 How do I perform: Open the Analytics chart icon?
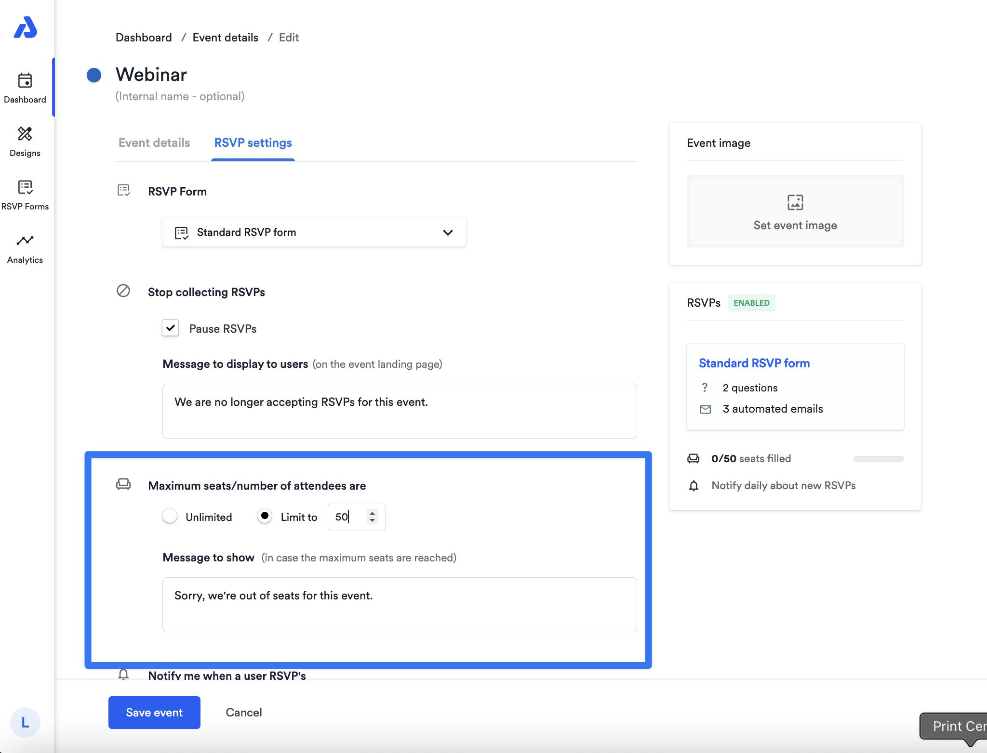coord(25,240)
